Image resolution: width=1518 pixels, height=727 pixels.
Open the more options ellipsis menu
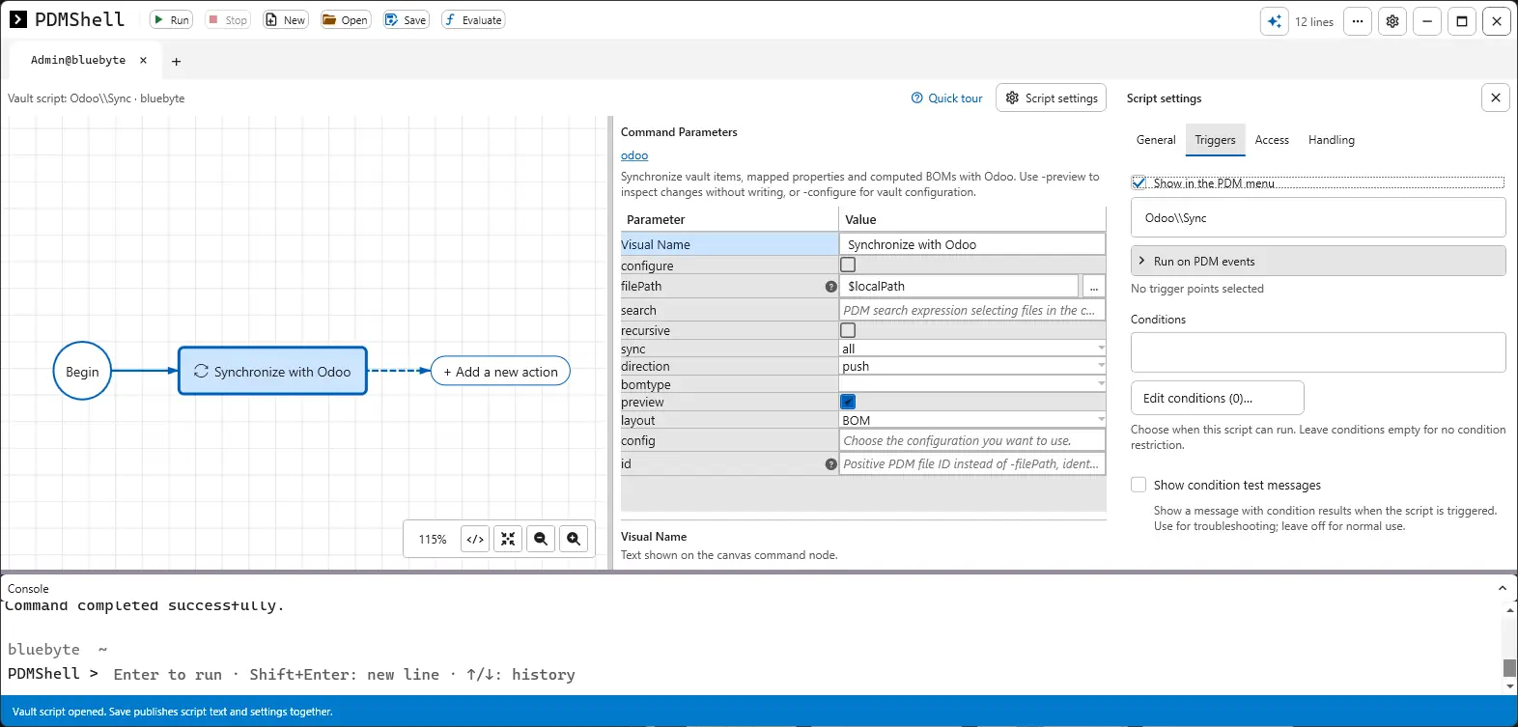coord(1358,21)
